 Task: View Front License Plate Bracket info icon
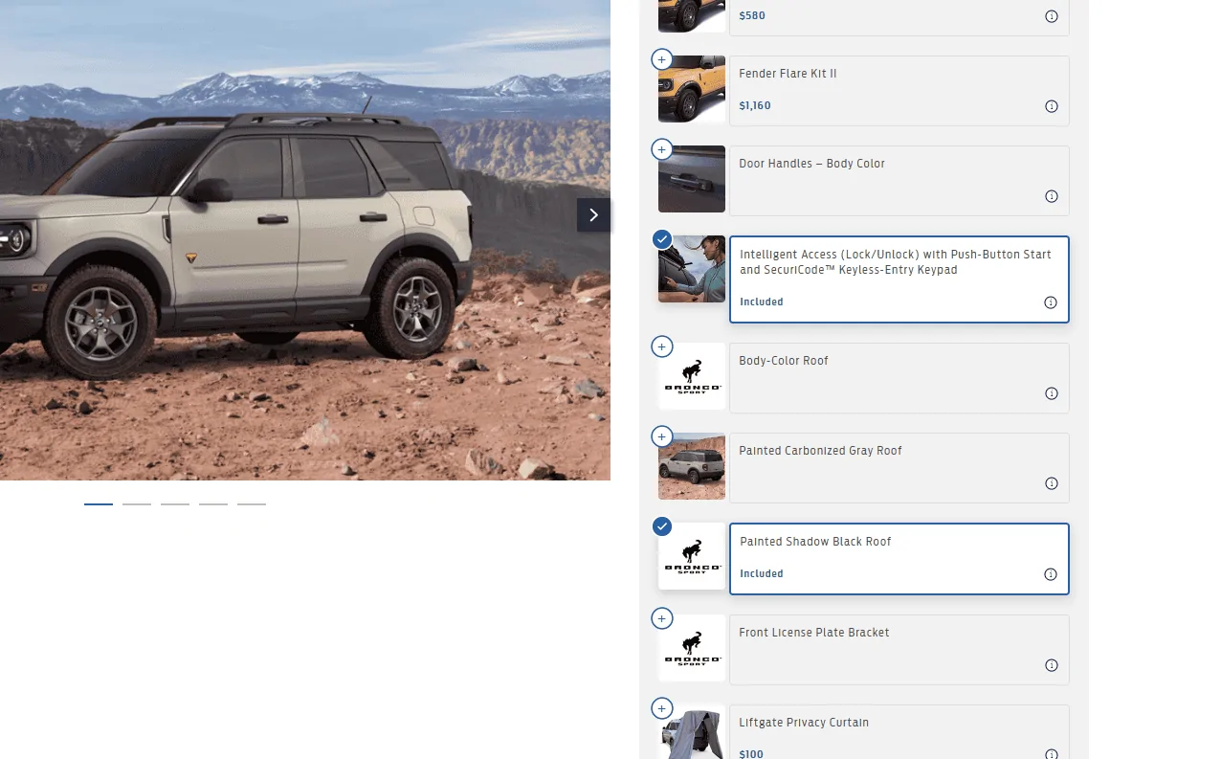(x=1051, y=665)
